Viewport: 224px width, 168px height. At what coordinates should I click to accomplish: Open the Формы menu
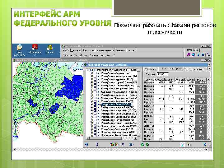[x=94, y=55]
